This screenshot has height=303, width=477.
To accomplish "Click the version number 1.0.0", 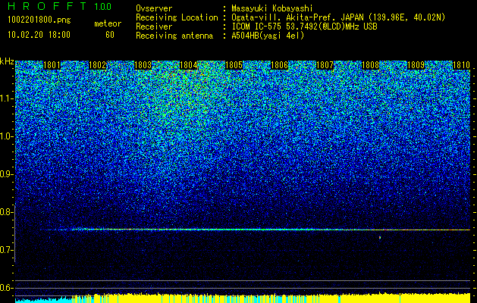I will coord(103,7).
